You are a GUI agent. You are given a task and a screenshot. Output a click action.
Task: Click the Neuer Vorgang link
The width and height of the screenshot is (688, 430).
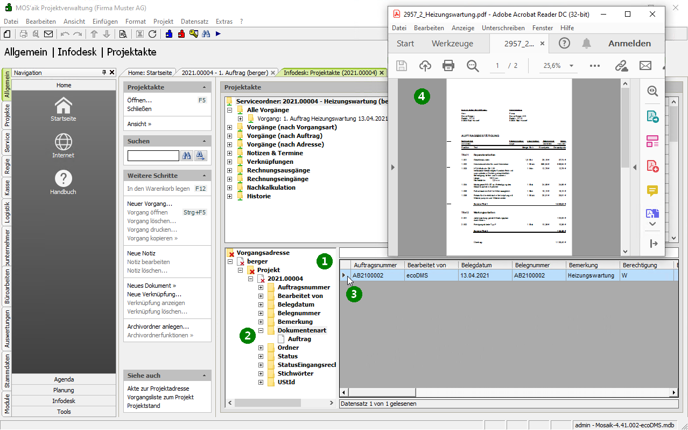[x=150, y=204]
